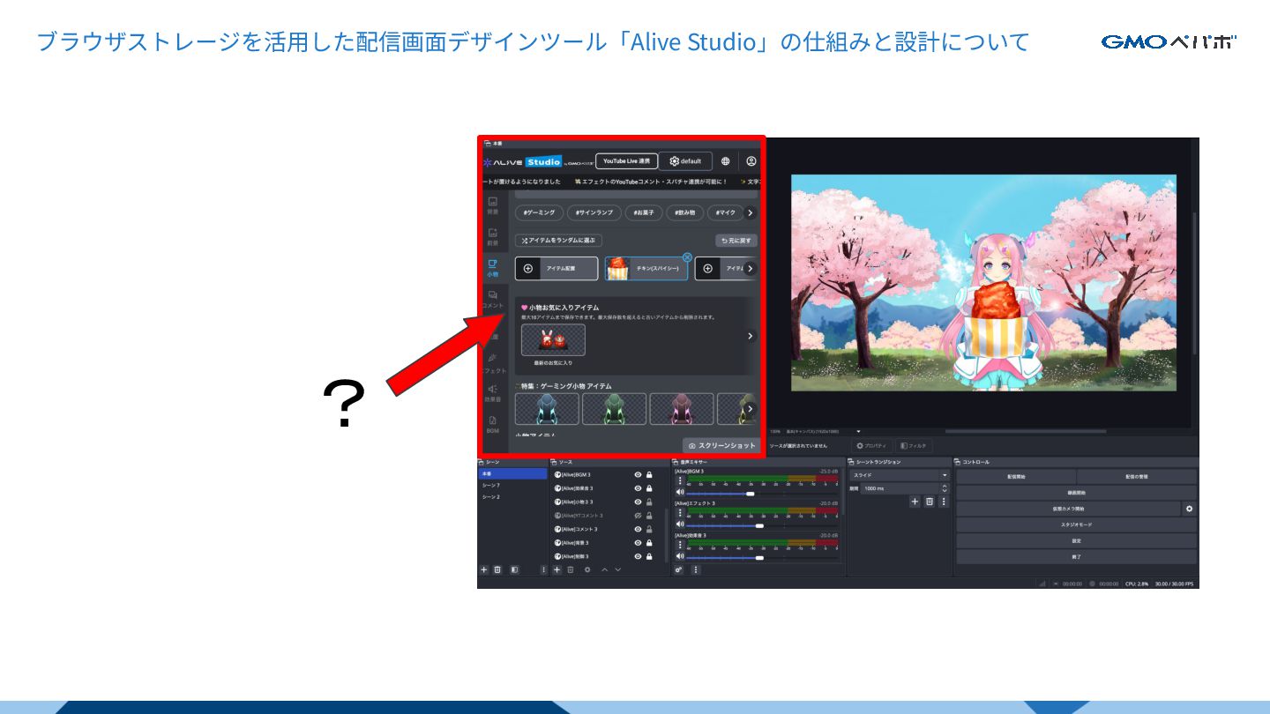Select the latest favorite daruma thumbnail
Image resolution: width=1270 pixels, height=714 pixels.
pyautogui.click(x=553, y=340)
